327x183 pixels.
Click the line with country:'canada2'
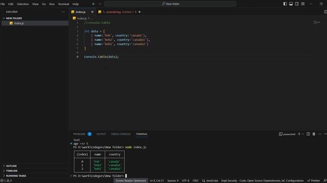pyautogui.click(x=120, y=44)
